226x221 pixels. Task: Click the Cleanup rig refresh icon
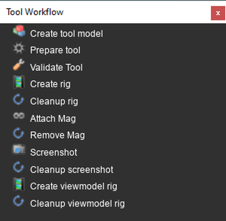[19, 100]
